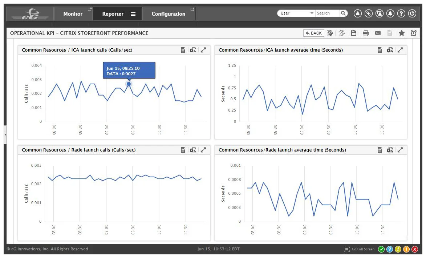Viewport: 426px width, 258px height.
Task: Click the ICA launch calls chart title
Action: (x=77, y=50)
